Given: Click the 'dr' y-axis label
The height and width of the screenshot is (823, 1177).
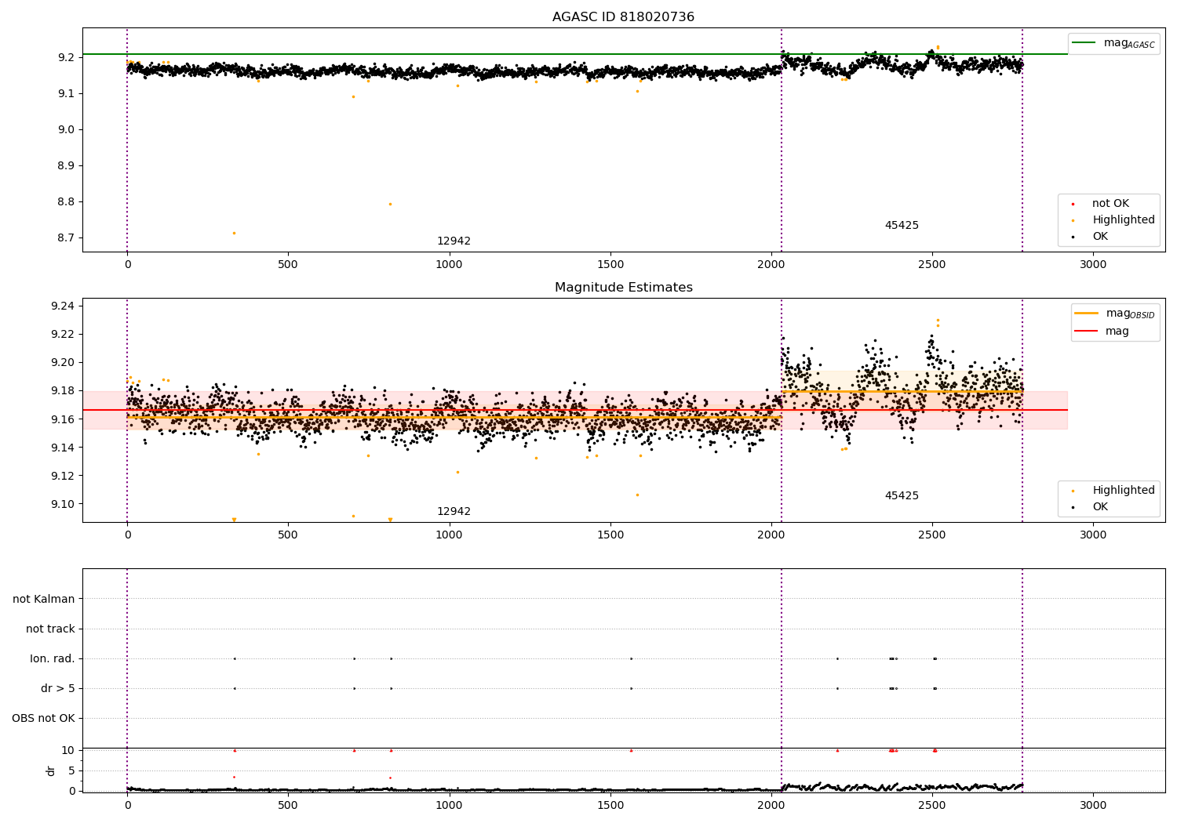Looking at the screenshot, I should (51, 770).
